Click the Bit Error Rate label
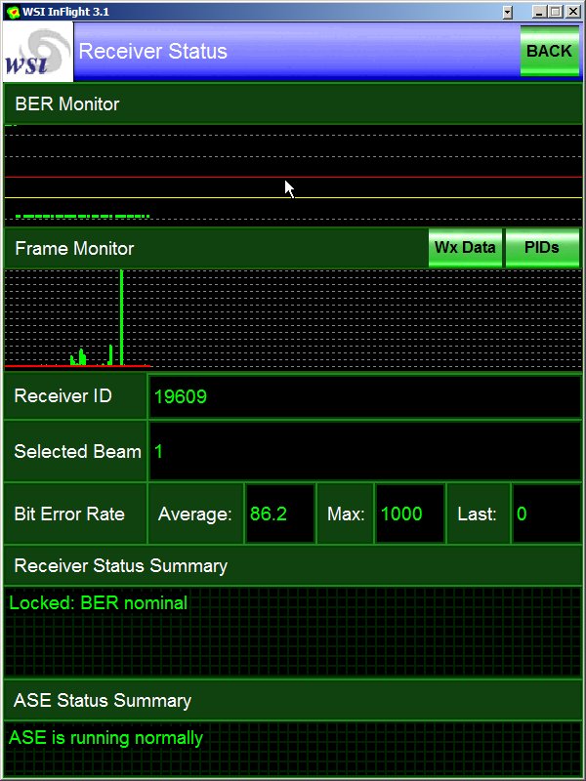The image size is (586, 781). coord(69,514)
